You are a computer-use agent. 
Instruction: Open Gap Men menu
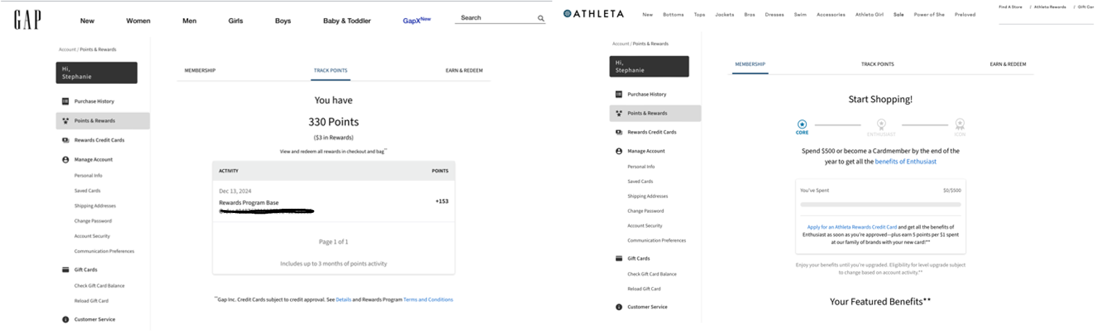pyautogui.click(x=190, y=21)
